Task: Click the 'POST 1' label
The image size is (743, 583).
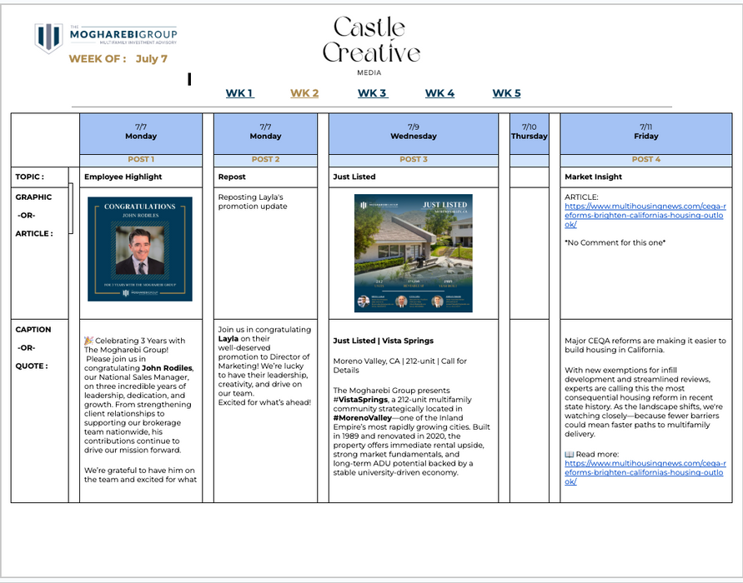Action: 141,159
